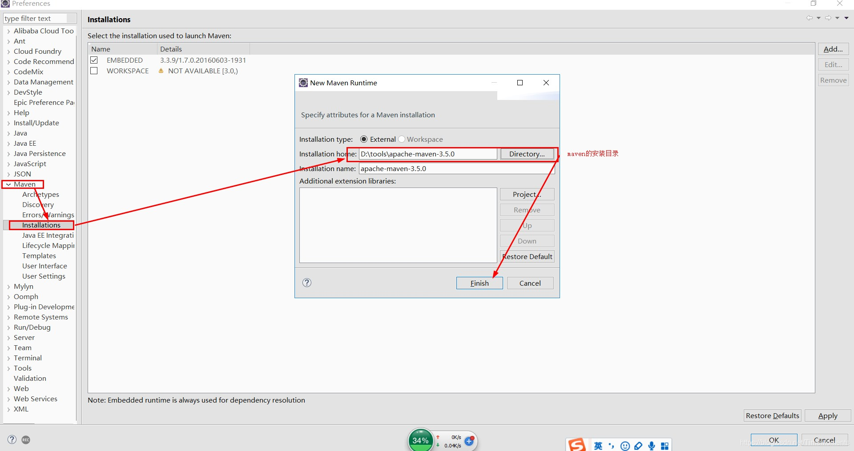
Task: Click the help icon at Preferences bottom left
Action: (x=12, y=439)
